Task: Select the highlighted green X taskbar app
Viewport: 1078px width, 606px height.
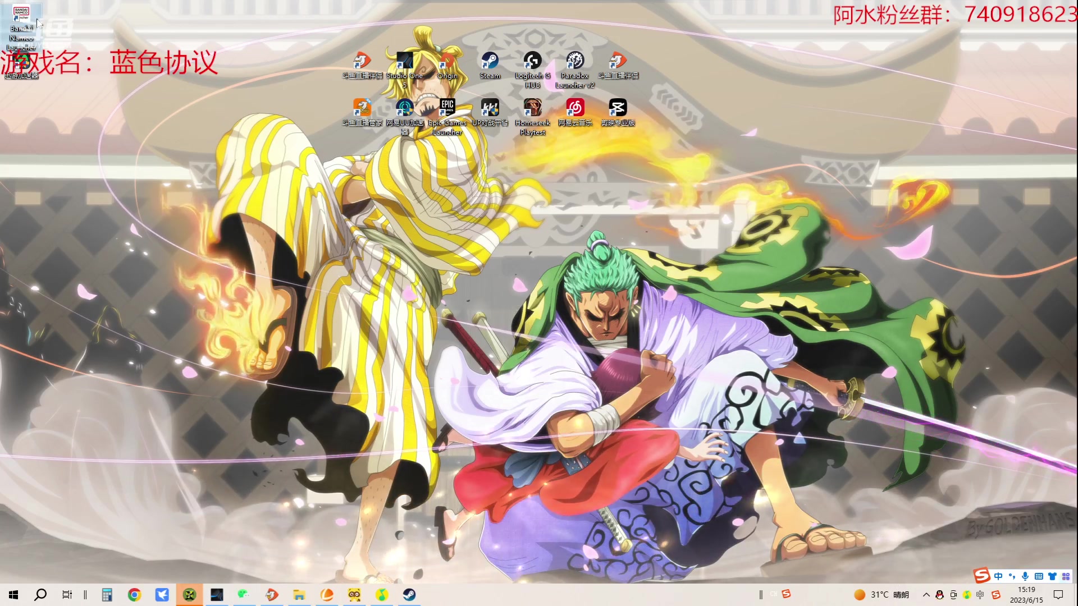Action: (x=189, y=595)
